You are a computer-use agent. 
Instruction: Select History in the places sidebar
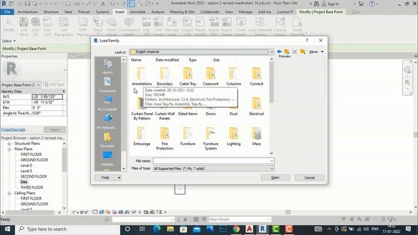click(x=107, y=67)
